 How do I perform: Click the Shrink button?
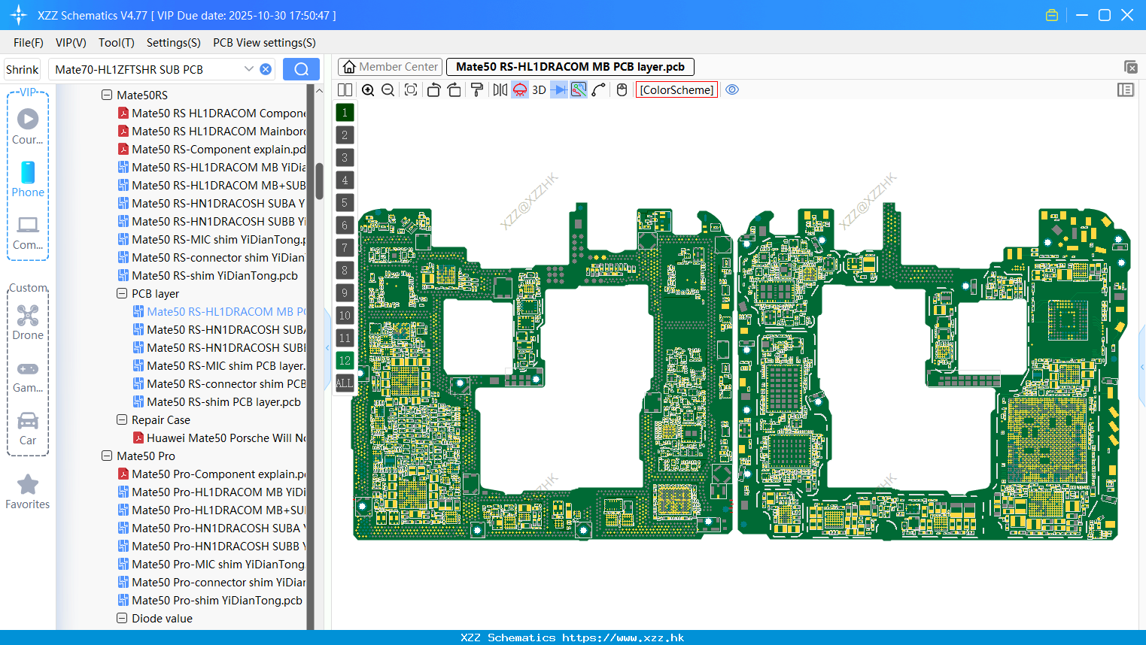pos(23,69)
